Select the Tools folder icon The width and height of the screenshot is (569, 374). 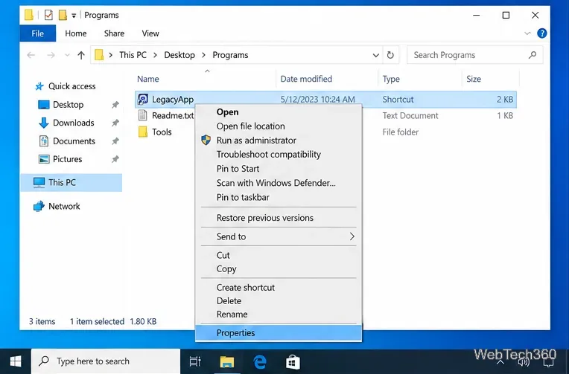tap(143, 132)
